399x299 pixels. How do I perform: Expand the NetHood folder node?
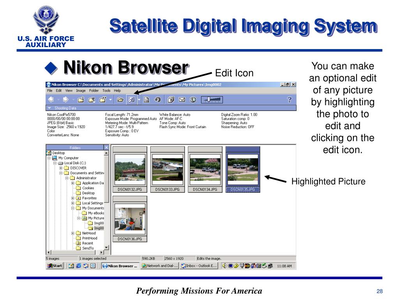tap(73, 233)
